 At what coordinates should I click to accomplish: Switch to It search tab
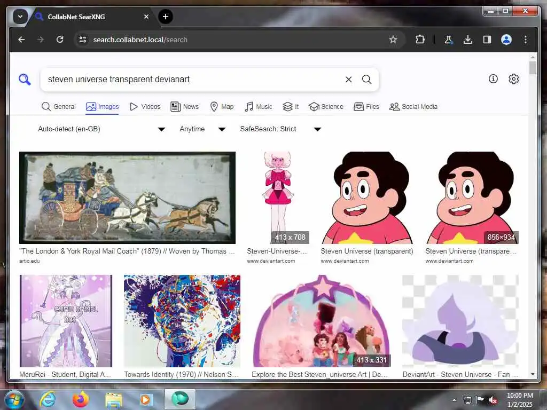pyautogui.click(x=291, y=107)
